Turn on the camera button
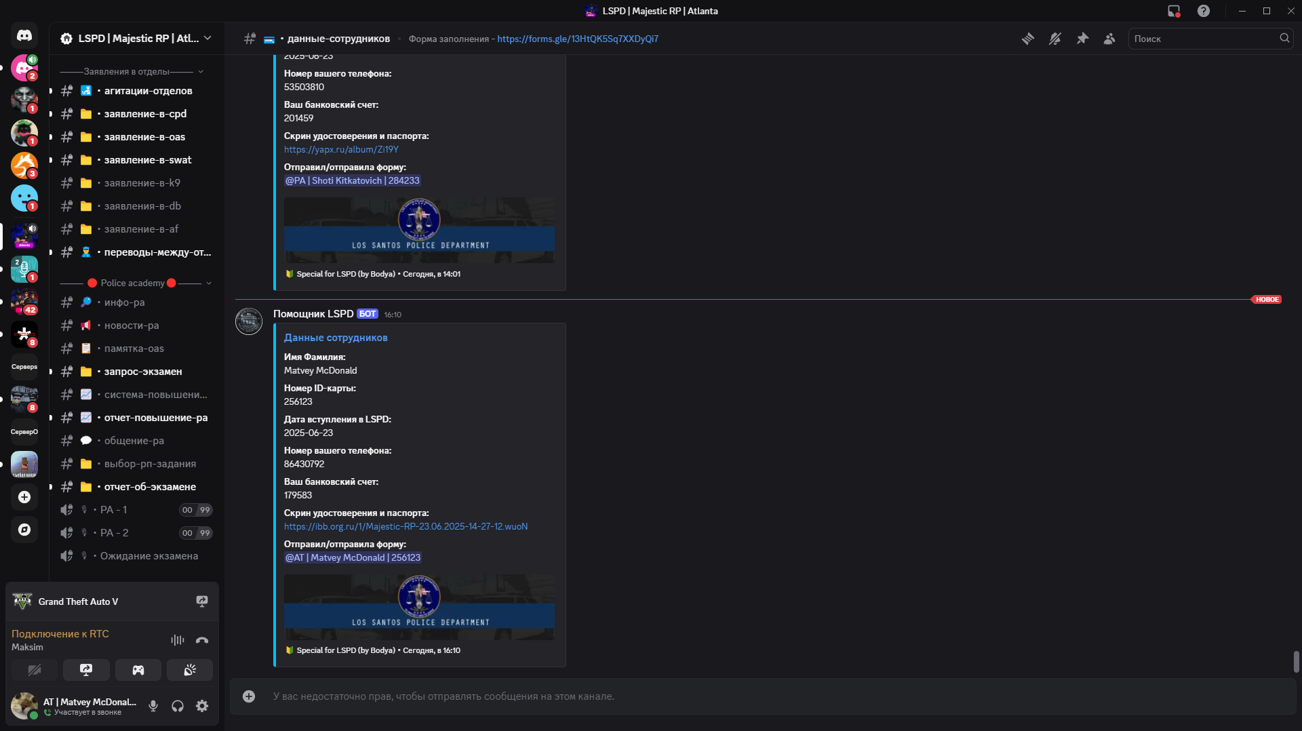Screen dimensions: 1302x731 coord(35,670)
